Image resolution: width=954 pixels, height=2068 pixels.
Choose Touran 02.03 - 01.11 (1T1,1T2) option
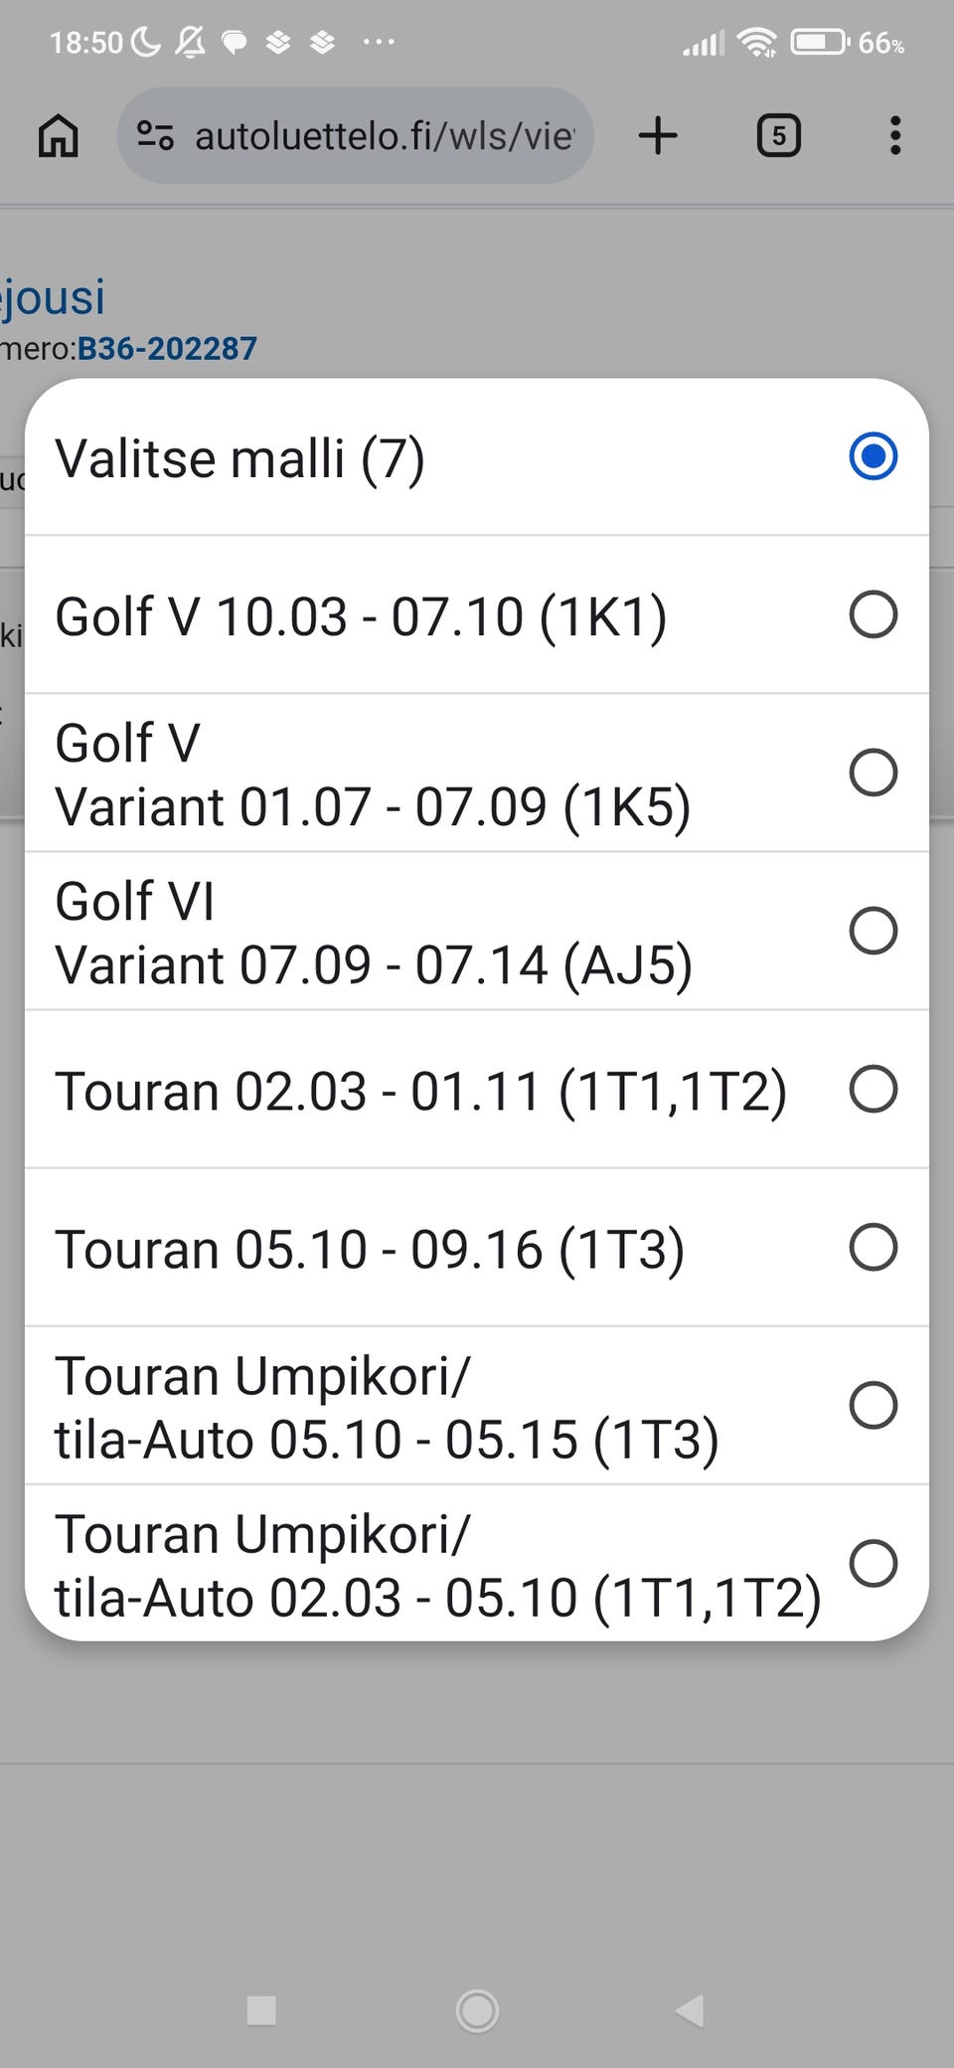click(477, 1090)
